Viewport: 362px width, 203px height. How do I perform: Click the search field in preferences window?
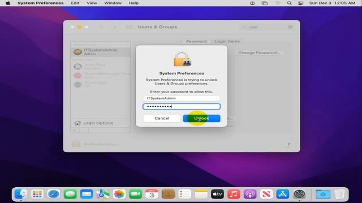click(x=267, y=27)
